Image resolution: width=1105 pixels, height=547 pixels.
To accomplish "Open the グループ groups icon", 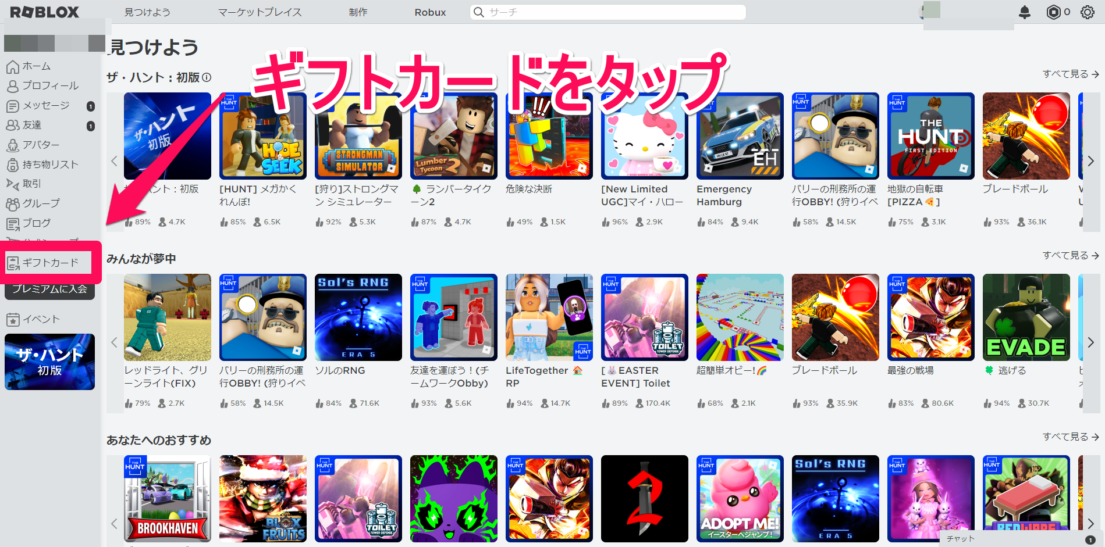I will tap(13, 203).
